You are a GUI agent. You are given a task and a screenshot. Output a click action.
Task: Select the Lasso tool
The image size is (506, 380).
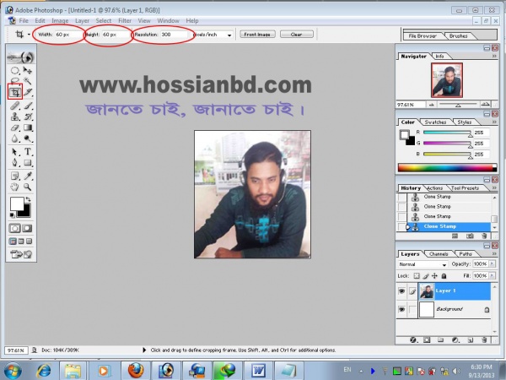(14, 80)
